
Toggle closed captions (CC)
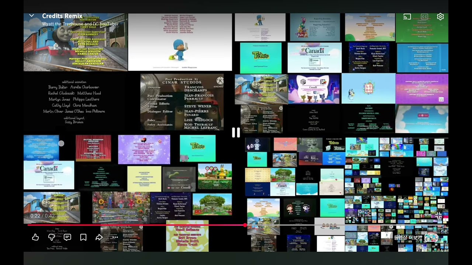click(424, 17)
